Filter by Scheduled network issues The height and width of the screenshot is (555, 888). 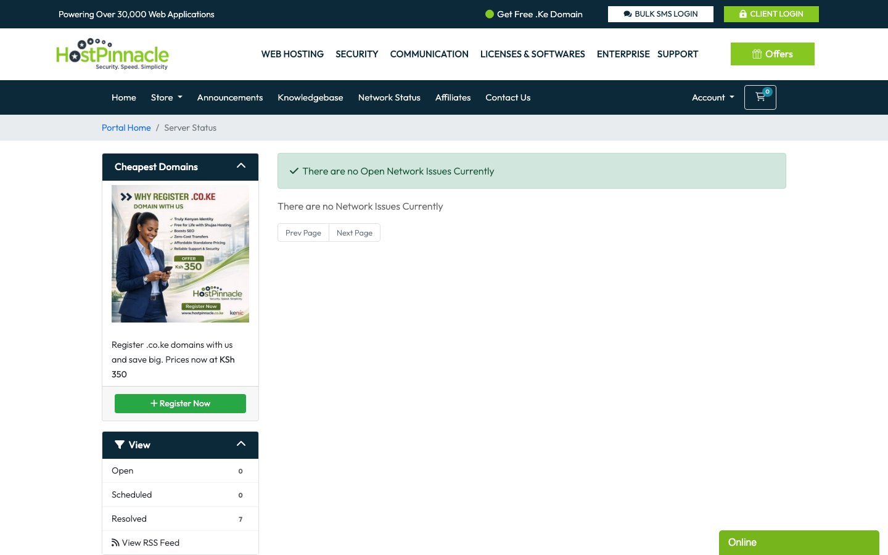tap(180, 495)
